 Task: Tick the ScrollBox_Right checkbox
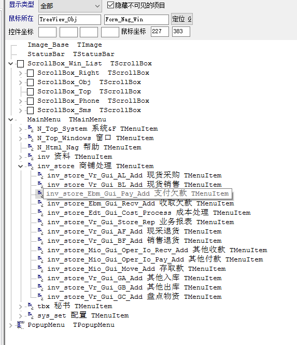tap(31, 73)
